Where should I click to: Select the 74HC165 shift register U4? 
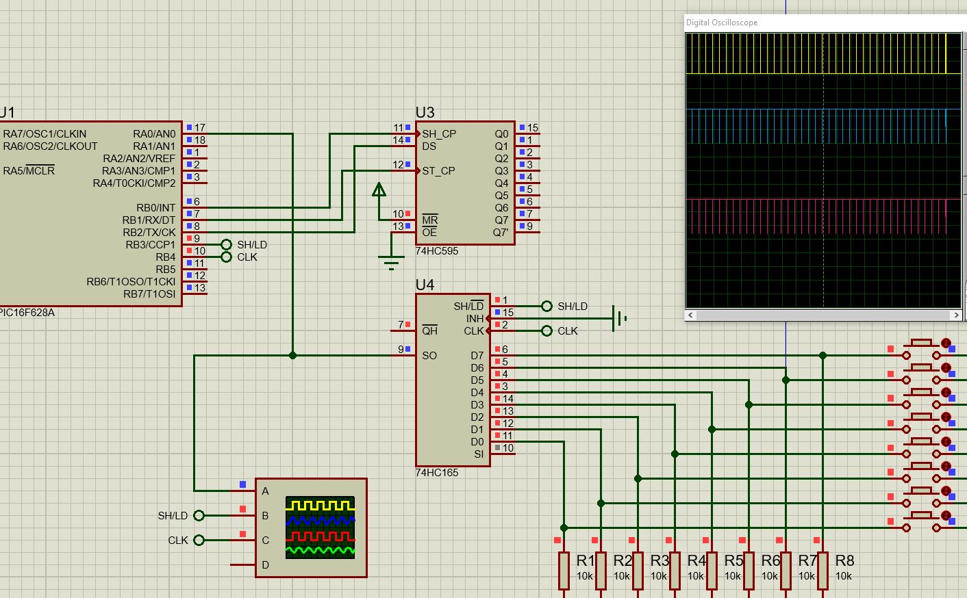pos(453,380)
